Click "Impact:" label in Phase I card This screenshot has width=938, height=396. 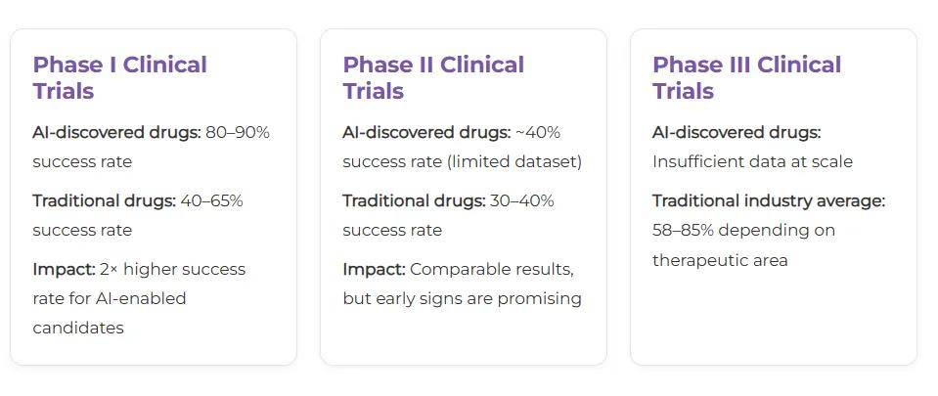click(x=64, y=269)
